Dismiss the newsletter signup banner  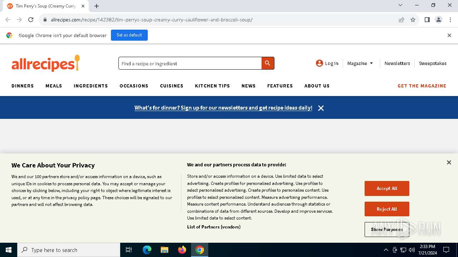tap(321, 108)
